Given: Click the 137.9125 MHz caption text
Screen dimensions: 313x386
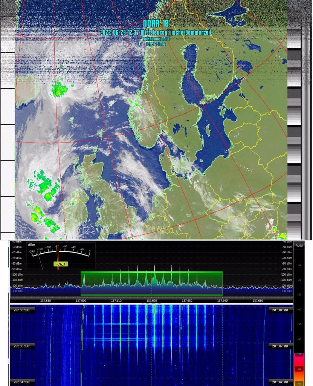Looking at the screenshot, I should click(x=156, y=44).
